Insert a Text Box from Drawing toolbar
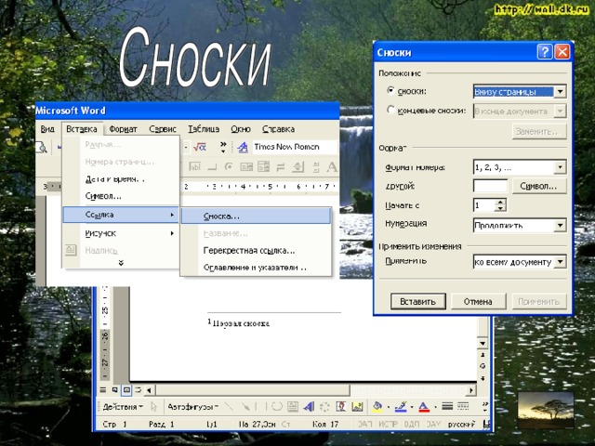 293,407
